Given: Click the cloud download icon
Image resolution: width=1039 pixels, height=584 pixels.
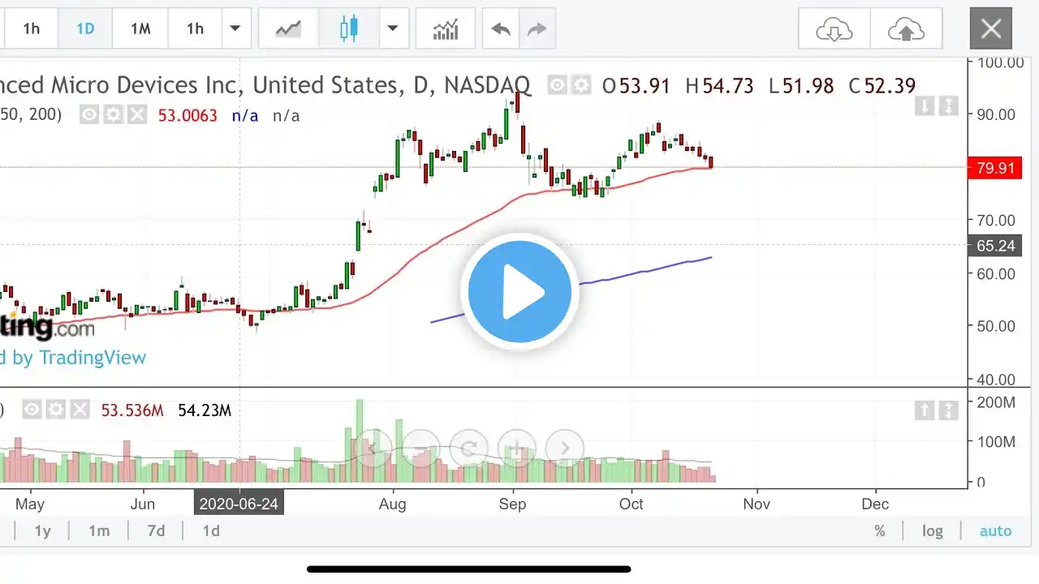Looking at the screenshot, I should [834, 30].
